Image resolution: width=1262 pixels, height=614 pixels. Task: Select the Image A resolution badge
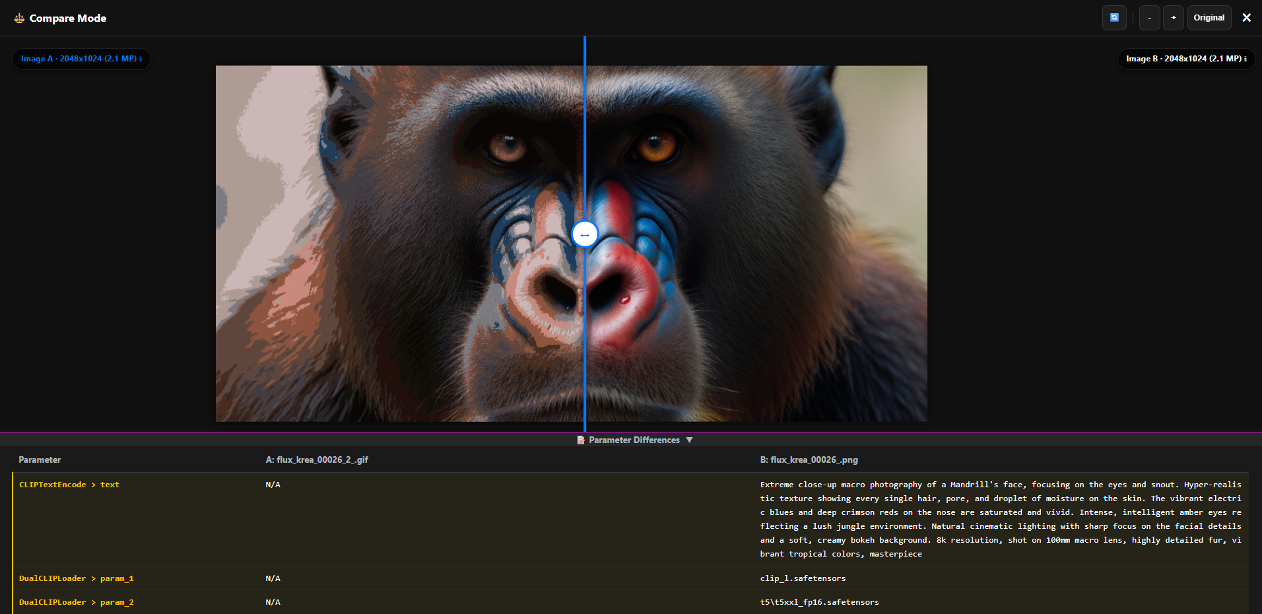tap(81, 59)
